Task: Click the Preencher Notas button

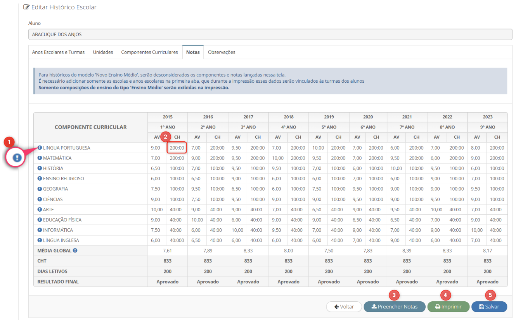Action: click(x=395, y=307)
